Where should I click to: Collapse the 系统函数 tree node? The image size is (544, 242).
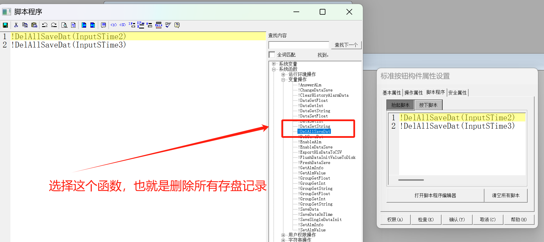tap(274, 69)
